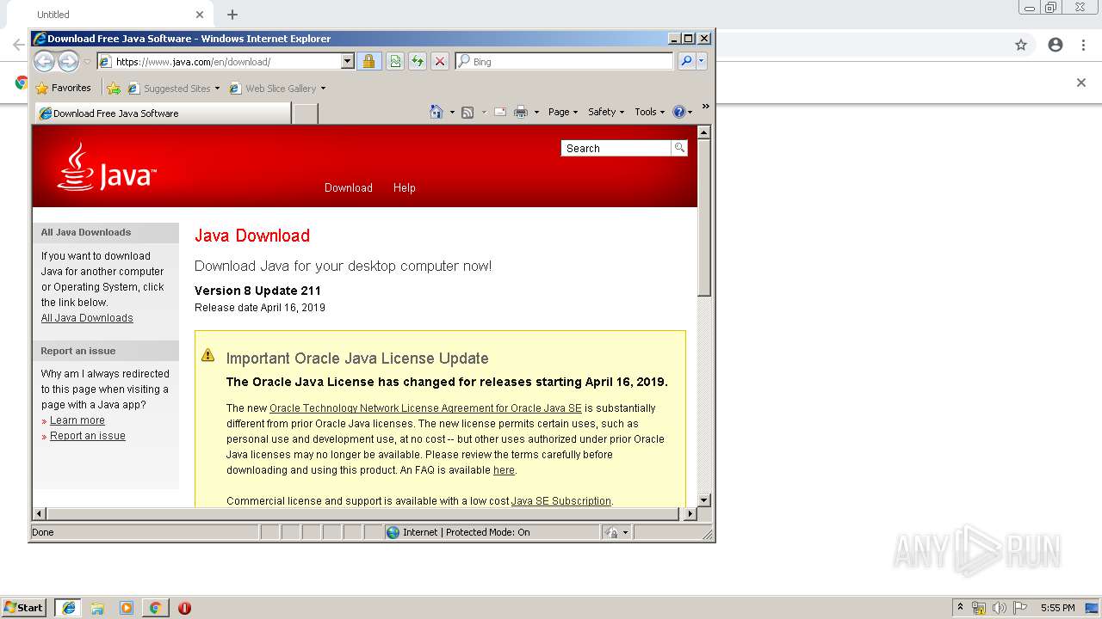The image size is (1102, 619).
Task: Open the Help nav link
Action: point(405,187)
